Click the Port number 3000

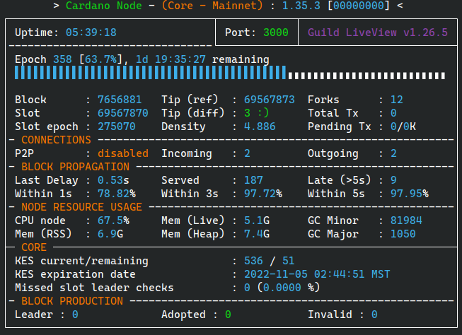pos(275,33)
